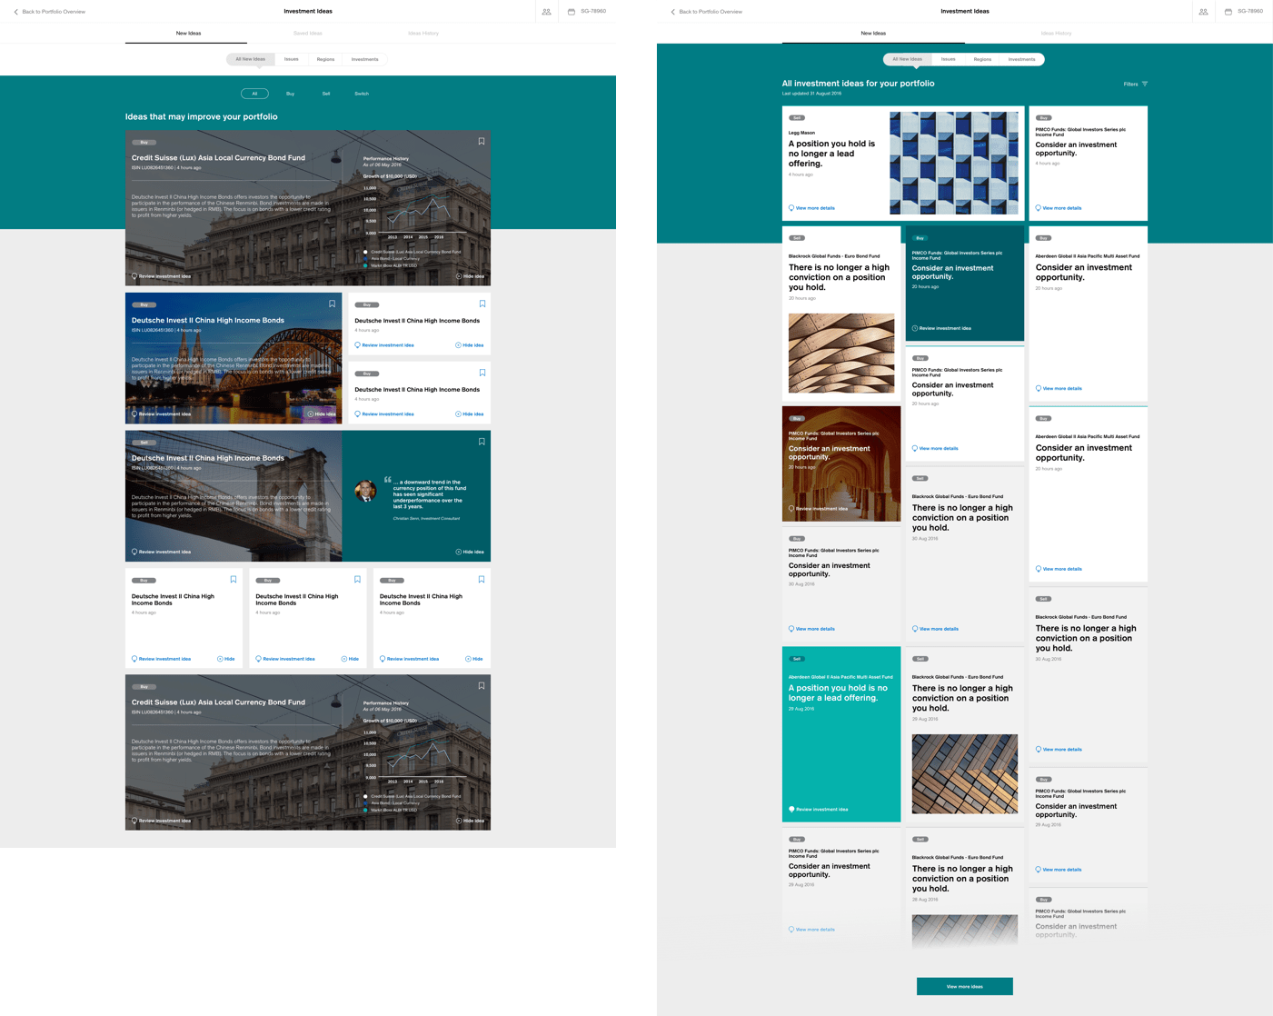Click the back arrow in the left screen header
1273x1016 pixels.
coord(15,12)
